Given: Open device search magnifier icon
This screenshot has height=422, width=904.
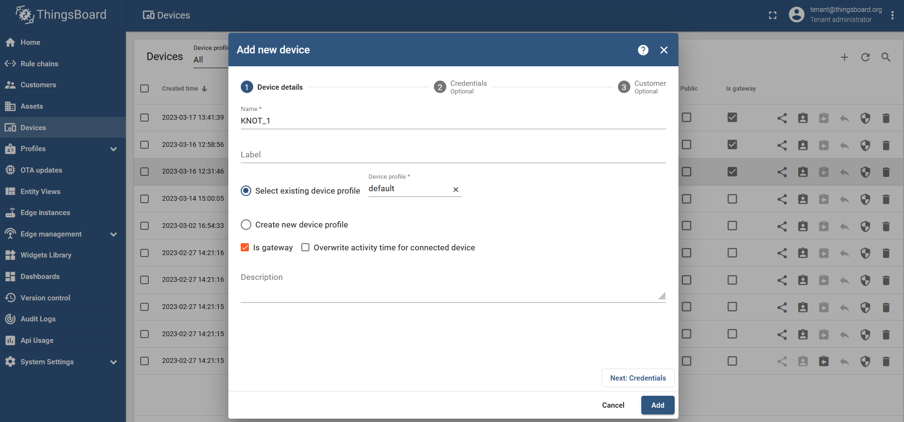Looking at the screenshot, I should 886,57.
